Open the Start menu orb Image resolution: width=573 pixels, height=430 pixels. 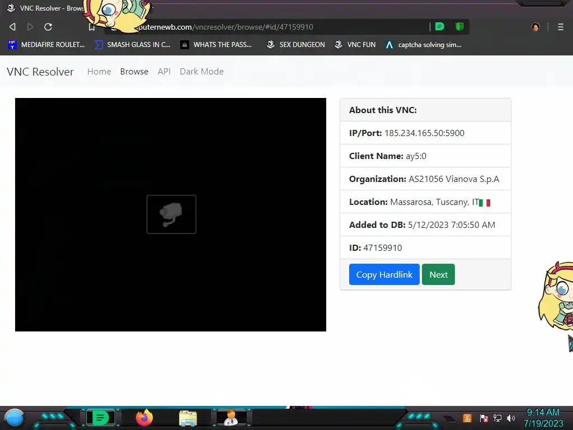tap(14, 418)
